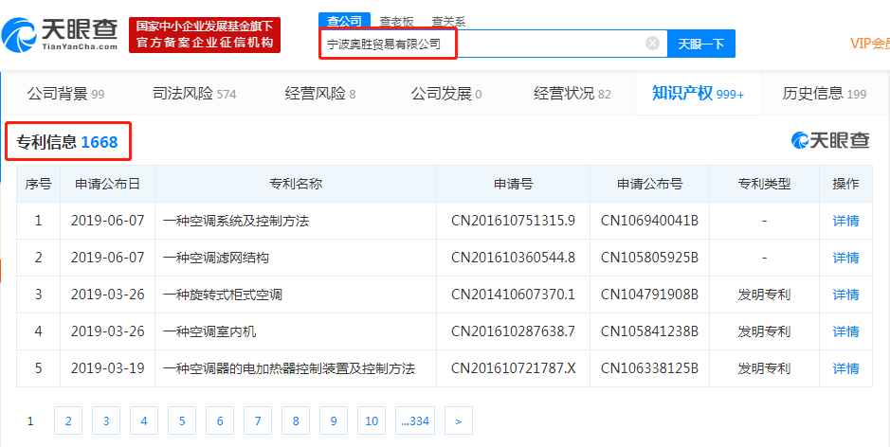
Task: Click 发明专利 type in row 3
Action: click(764, 295)
